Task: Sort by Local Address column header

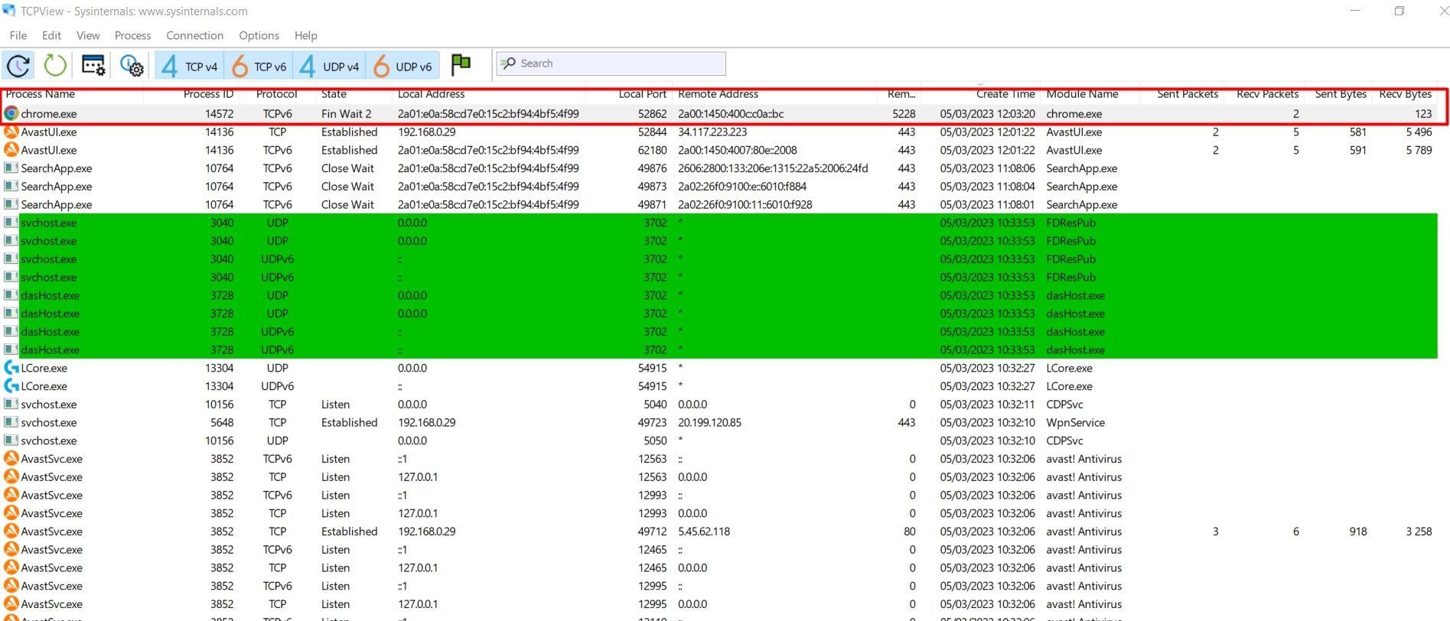Action: pos(431,94)
